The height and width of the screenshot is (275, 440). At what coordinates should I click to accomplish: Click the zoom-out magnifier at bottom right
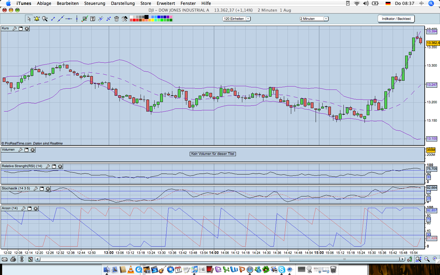[427, 259]
